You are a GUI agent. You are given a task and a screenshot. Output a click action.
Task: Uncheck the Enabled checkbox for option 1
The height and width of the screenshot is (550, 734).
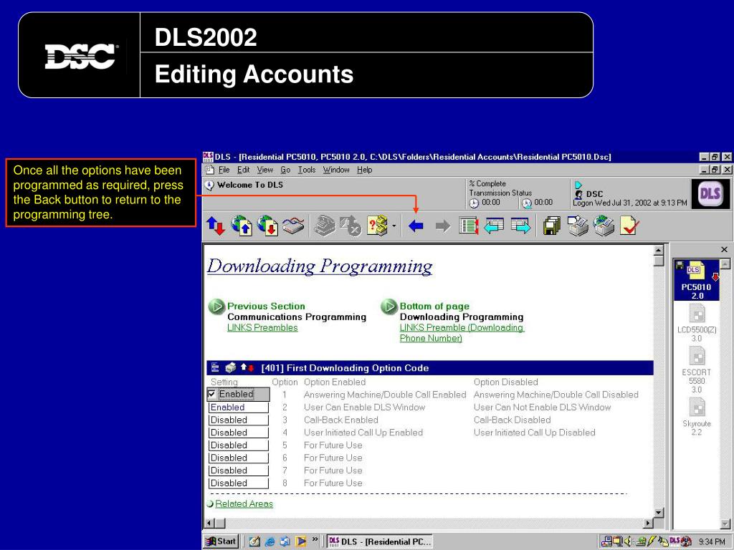click(x=211, y=395)
